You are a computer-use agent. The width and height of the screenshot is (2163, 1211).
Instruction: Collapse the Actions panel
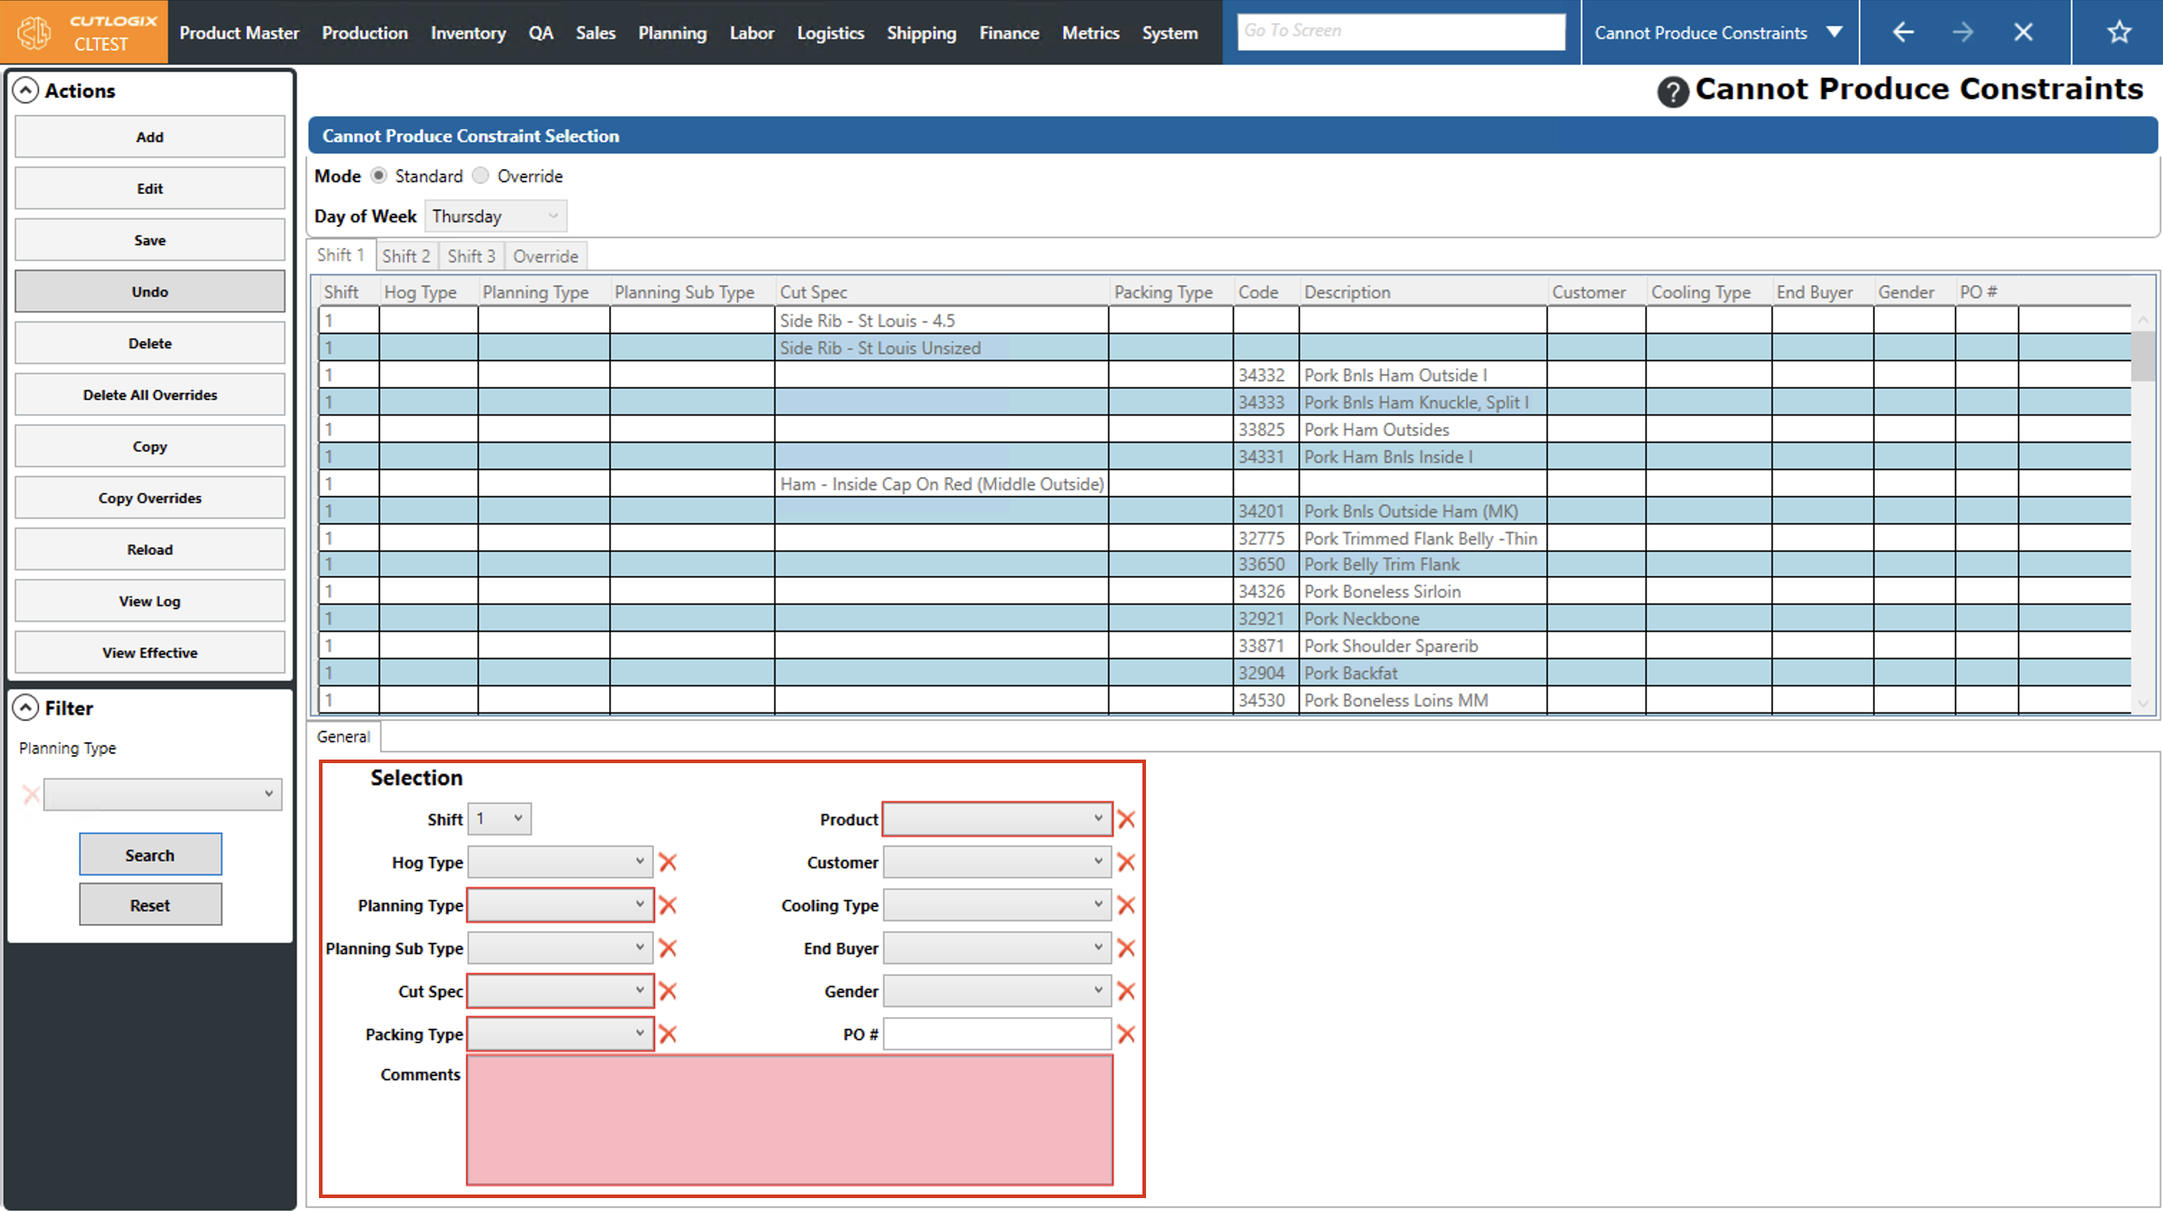click(26, 91)
